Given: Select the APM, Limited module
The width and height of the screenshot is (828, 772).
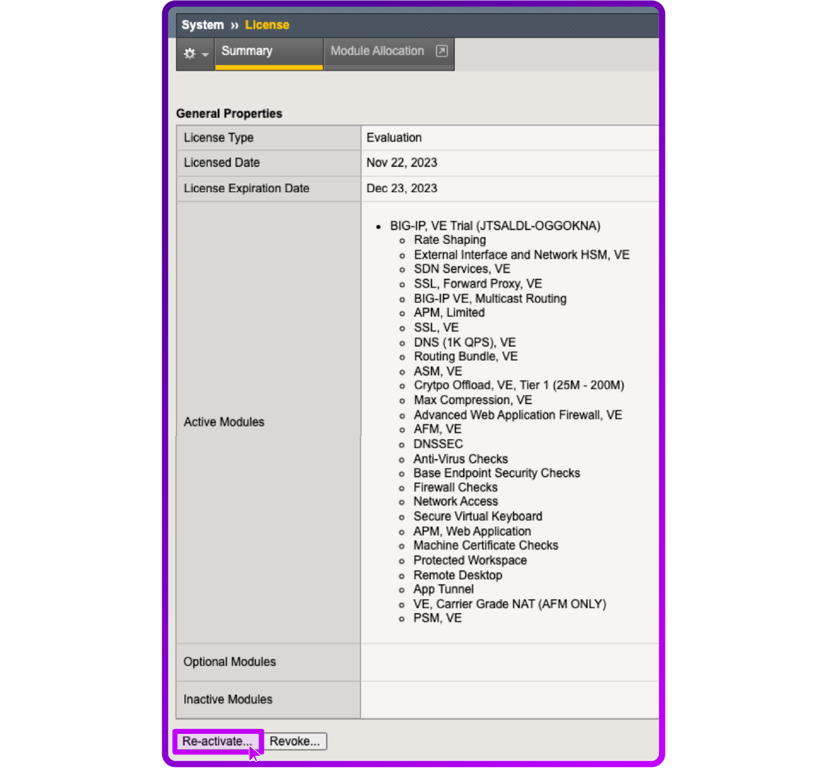Looking at the screenshot, I should tap(449, 313).
